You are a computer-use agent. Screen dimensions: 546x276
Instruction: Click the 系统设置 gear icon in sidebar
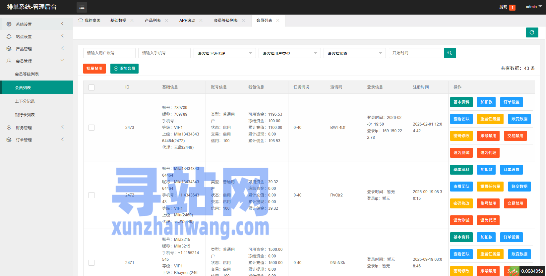(9, 24)
